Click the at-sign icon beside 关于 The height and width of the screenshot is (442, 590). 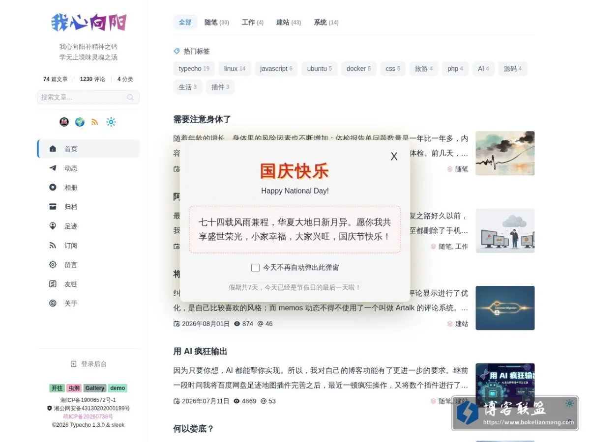pos(53,304)
